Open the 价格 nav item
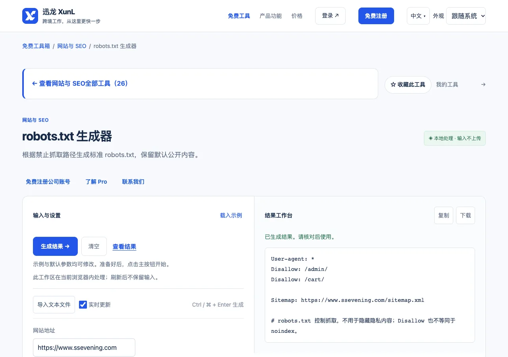The height and width of the screenshot is (357, 508). click(x=297, y=16)
